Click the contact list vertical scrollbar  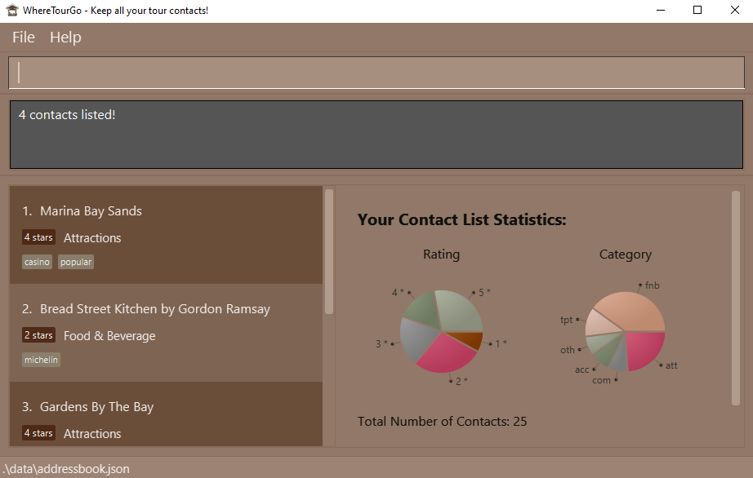click(x=329, y=251)
